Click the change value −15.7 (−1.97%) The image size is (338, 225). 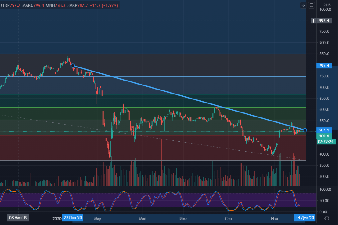coord(104,5)
